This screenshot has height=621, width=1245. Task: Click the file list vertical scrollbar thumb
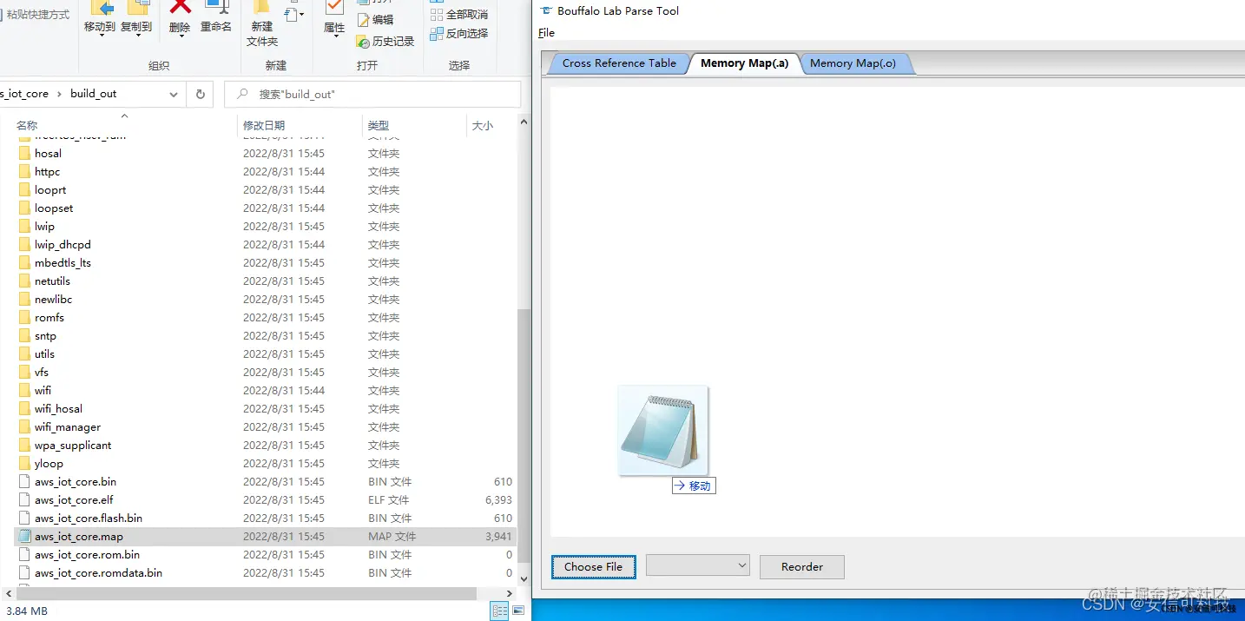point(524,435)
